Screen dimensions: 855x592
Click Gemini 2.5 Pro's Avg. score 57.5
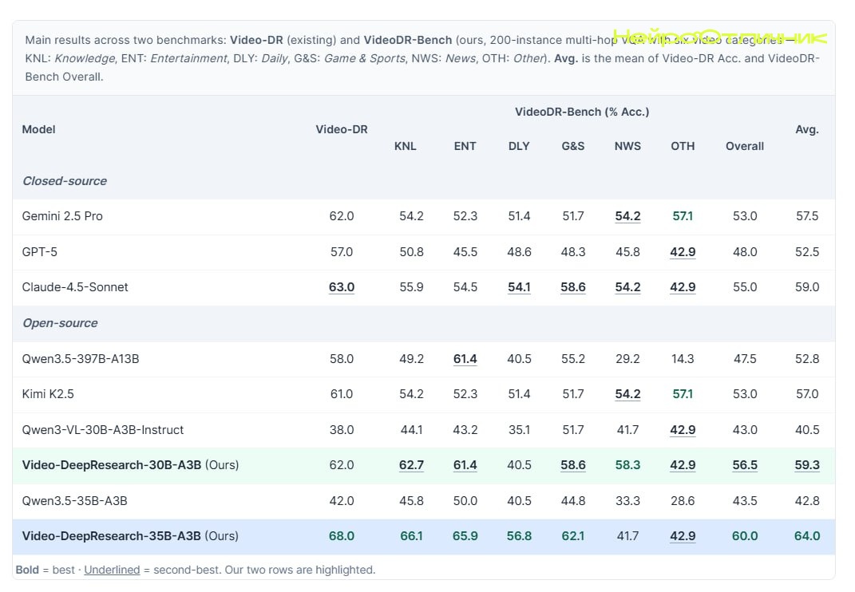(x=807, y=216)
